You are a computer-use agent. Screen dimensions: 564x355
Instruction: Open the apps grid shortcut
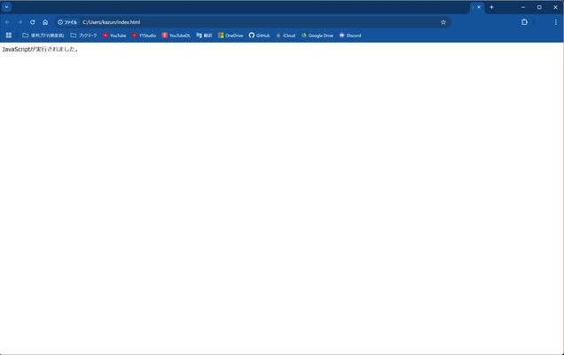9,35
